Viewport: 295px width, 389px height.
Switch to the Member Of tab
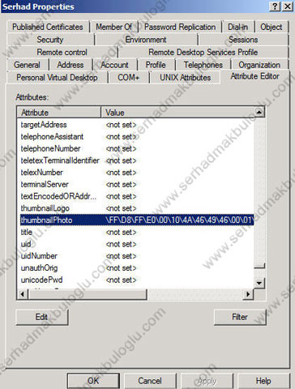[x=114, y=27]
